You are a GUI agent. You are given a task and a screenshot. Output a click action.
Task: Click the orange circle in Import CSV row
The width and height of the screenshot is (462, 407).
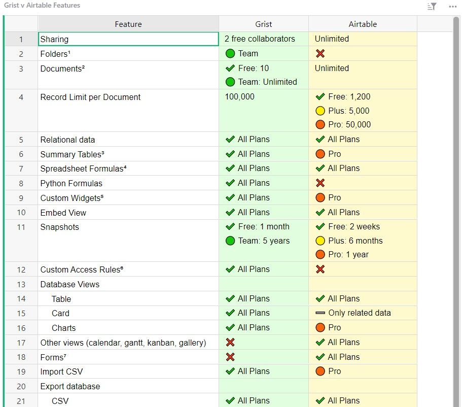coord(320,371)
